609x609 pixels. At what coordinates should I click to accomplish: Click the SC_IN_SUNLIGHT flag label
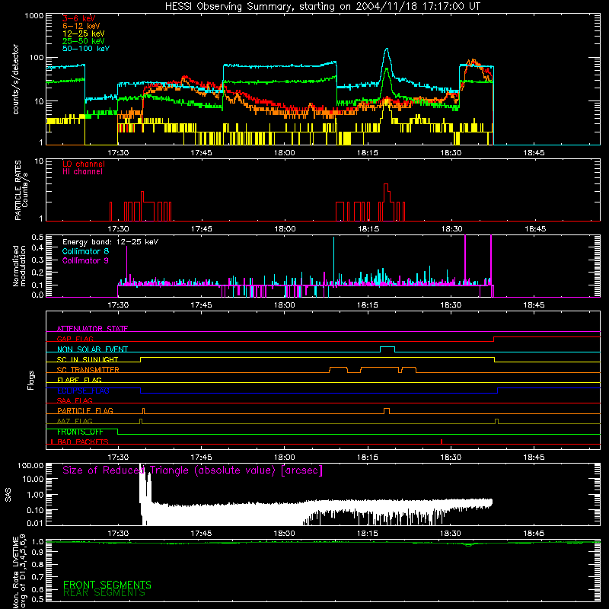click(88, 359)
